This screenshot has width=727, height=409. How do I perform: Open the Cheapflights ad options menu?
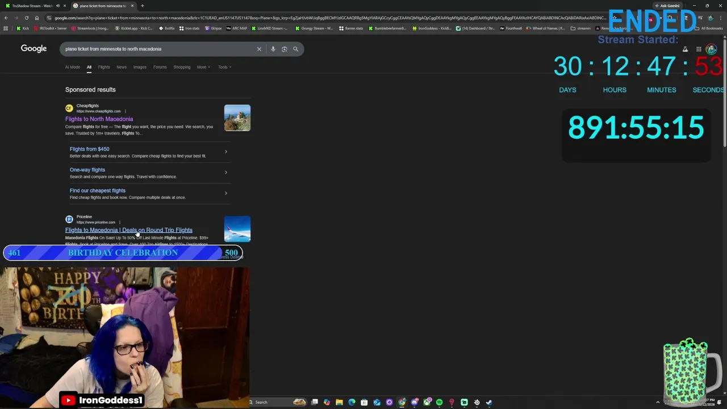coord(125,111)
